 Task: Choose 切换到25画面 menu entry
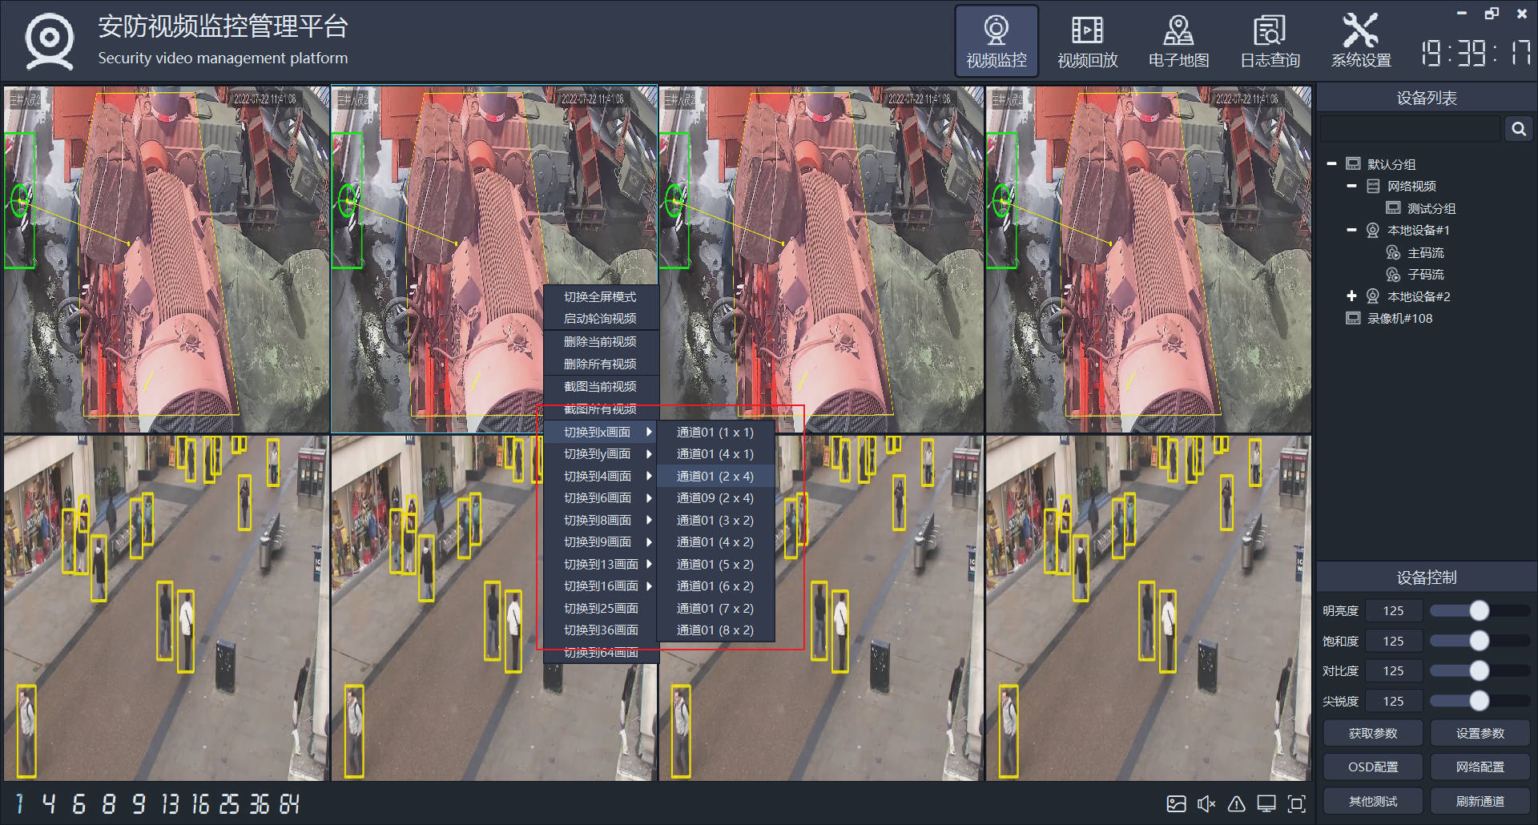click(x=600, y=608)
